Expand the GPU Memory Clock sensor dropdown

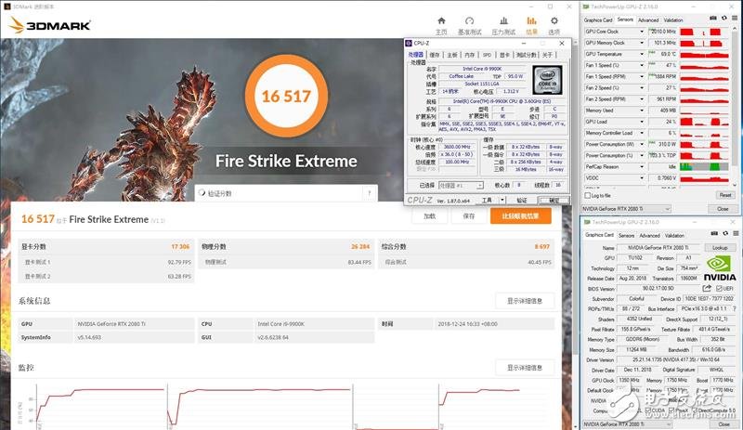642,43
